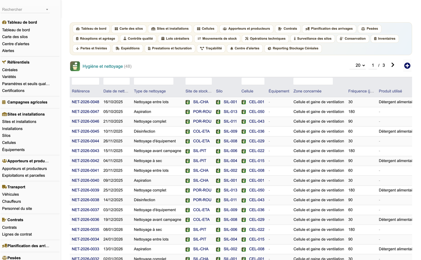Open Lignes de contrat in sidebar
The image size is (421, 260).
click(17, 234)
